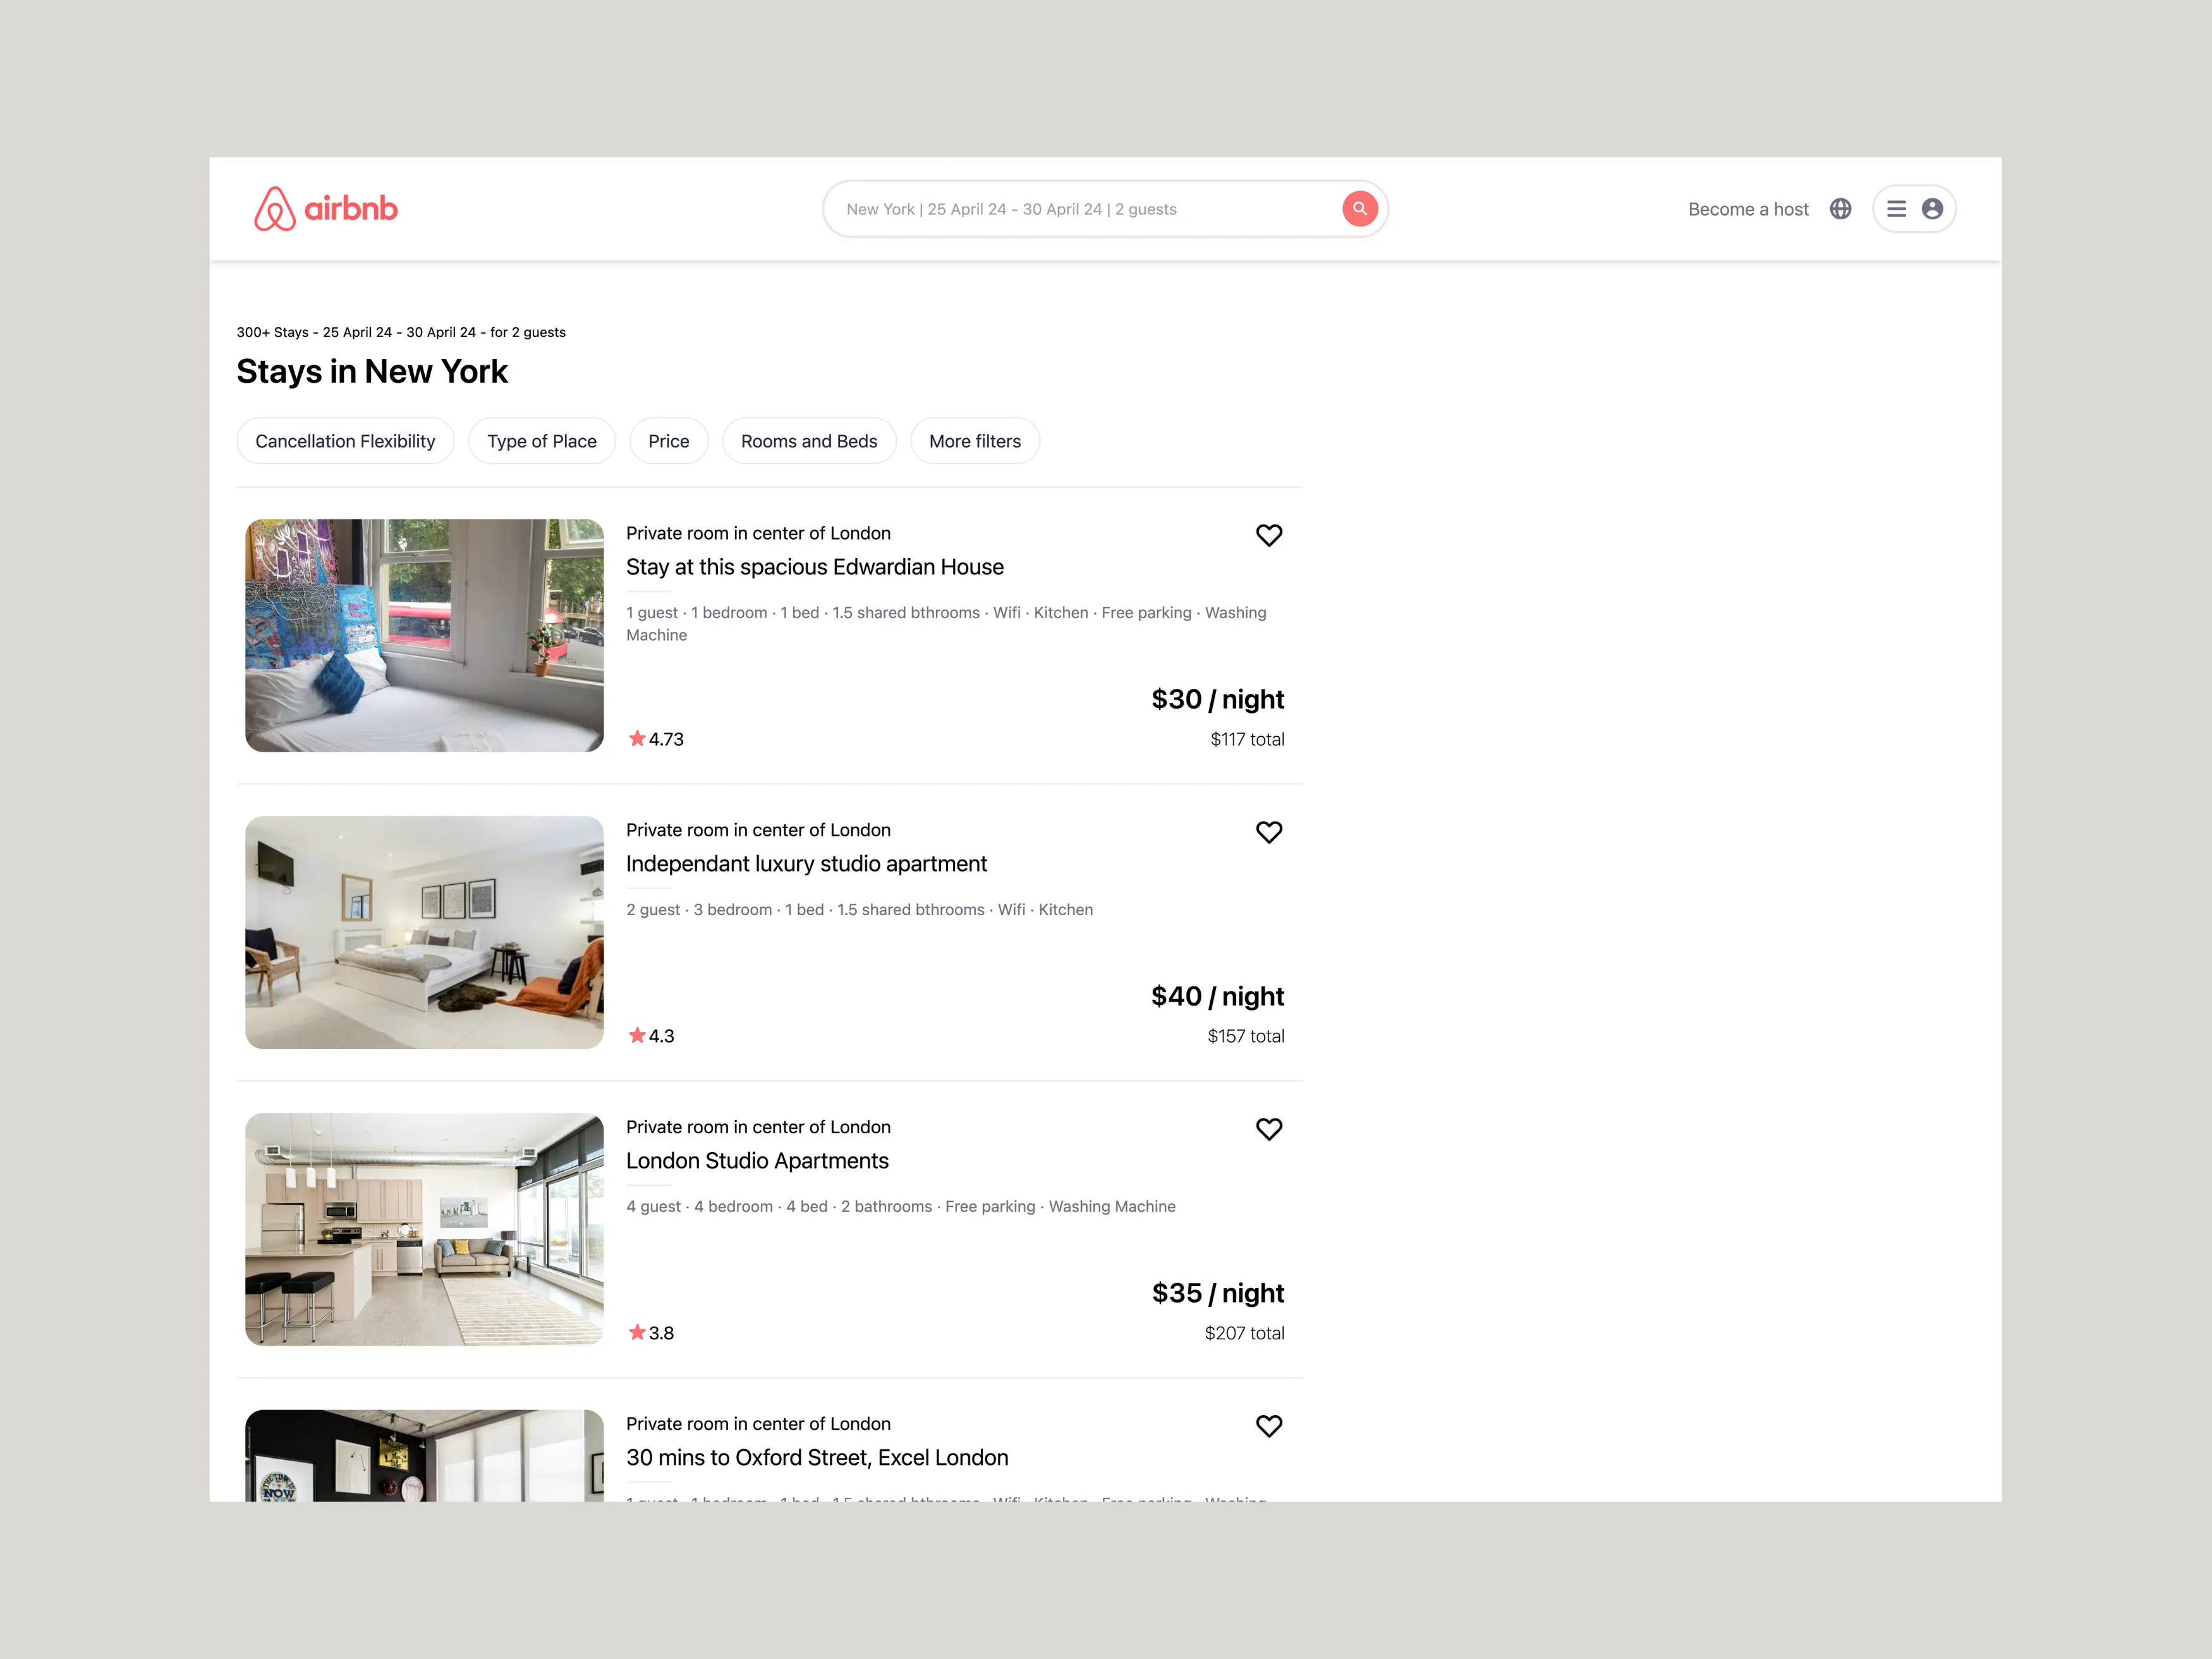Click the 4.73 star rating
The width and height of the screenshot is (2212, 1659).
[x=656, y=739]
